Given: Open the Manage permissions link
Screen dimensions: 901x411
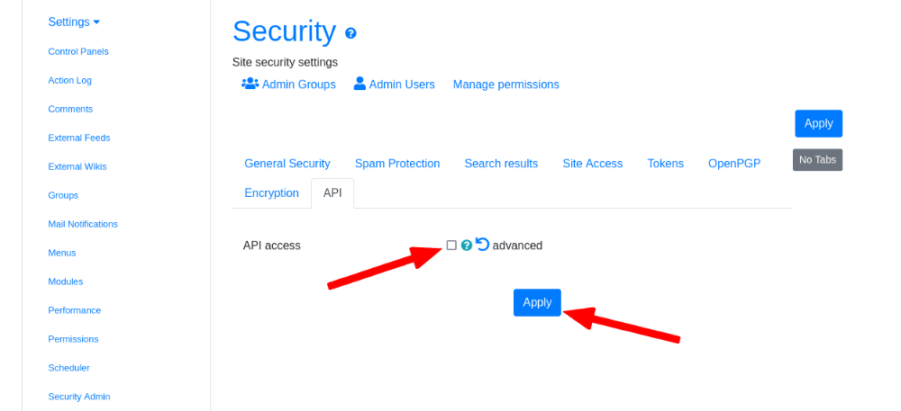Looking at the screenshot, I should [506, 85].
